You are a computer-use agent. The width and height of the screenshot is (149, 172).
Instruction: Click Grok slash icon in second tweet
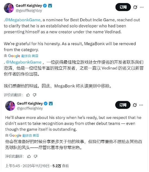click(135, 105)
